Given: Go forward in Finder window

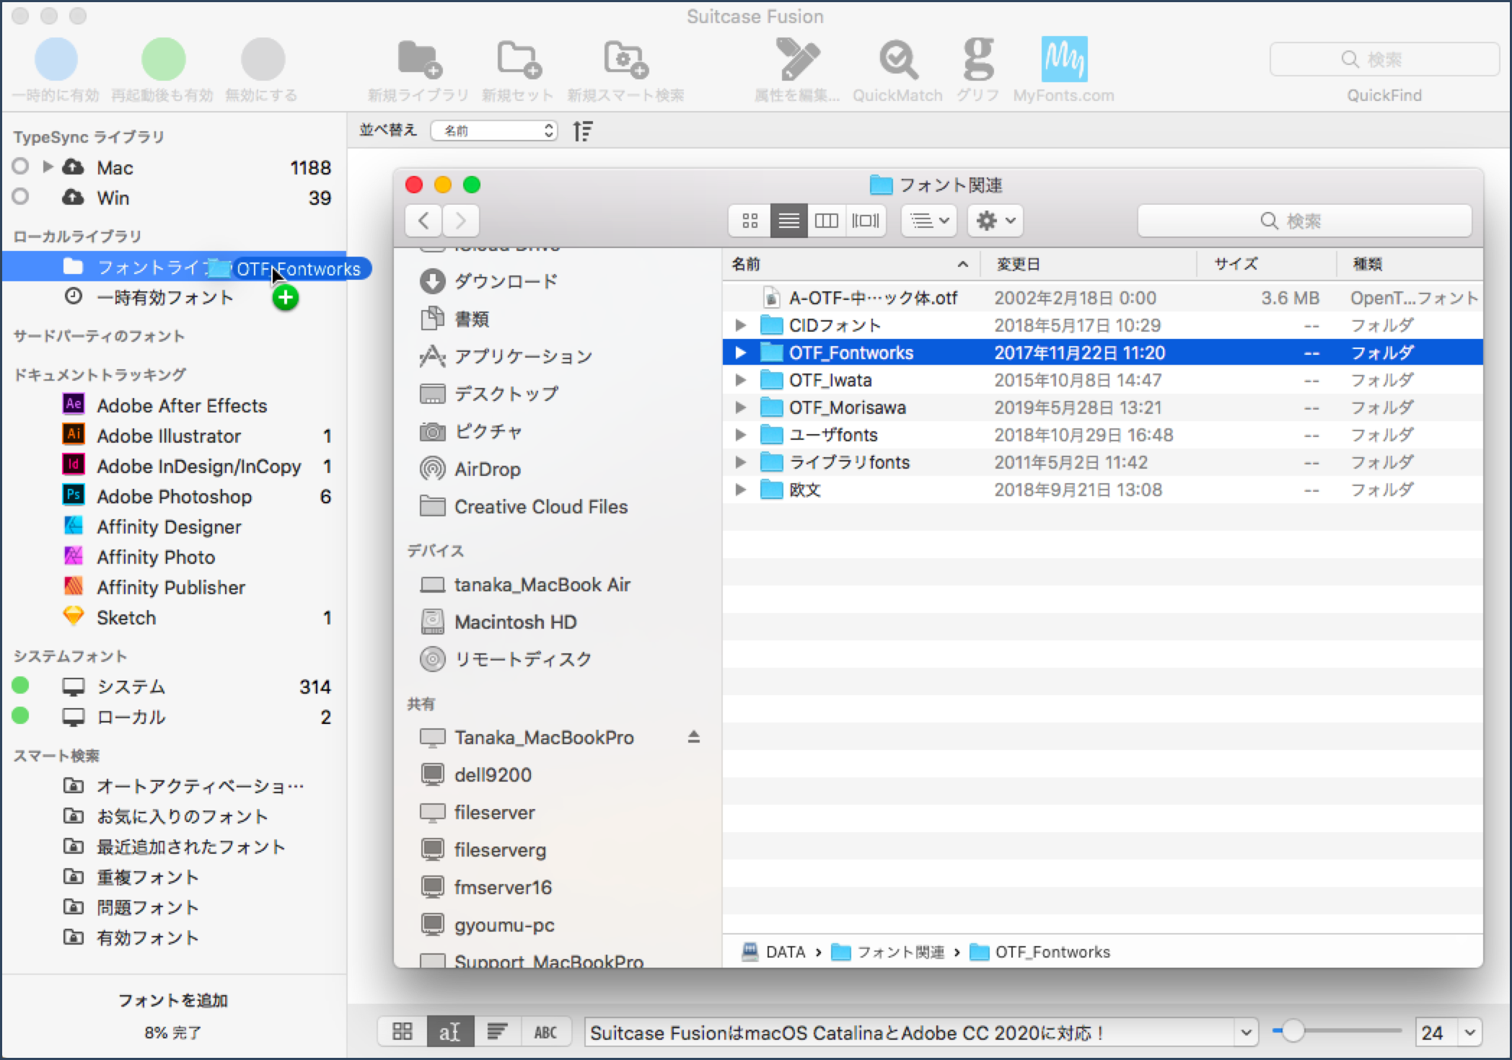Looking at the screenshot, I should click(x=461, y=221).
